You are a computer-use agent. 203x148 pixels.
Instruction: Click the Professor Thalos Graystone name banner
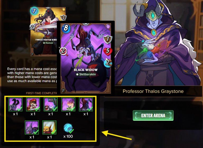click(x=153, y=91)
